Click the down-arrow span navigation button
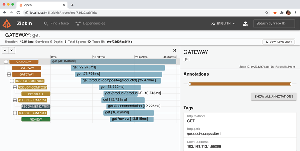 12,50
